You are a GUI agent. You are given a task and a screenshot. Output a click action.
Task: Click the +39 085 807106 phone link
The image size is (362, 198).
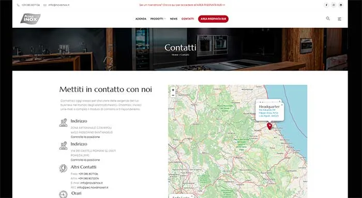click(x=88, y=174)
